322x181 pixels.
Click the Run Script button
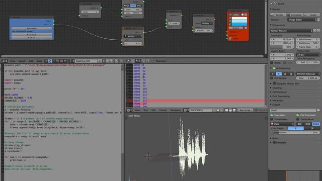pyautogui.click(x=245, y=110)
